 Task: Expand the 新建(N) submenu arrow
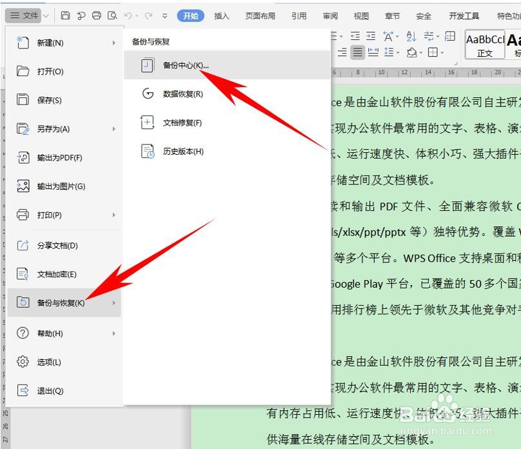(x=113, y=43)
